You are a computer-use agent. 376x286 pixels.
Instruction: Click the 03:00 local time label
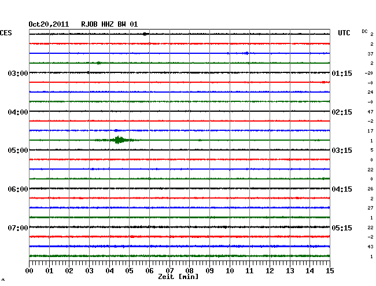(x=18, y=73)
